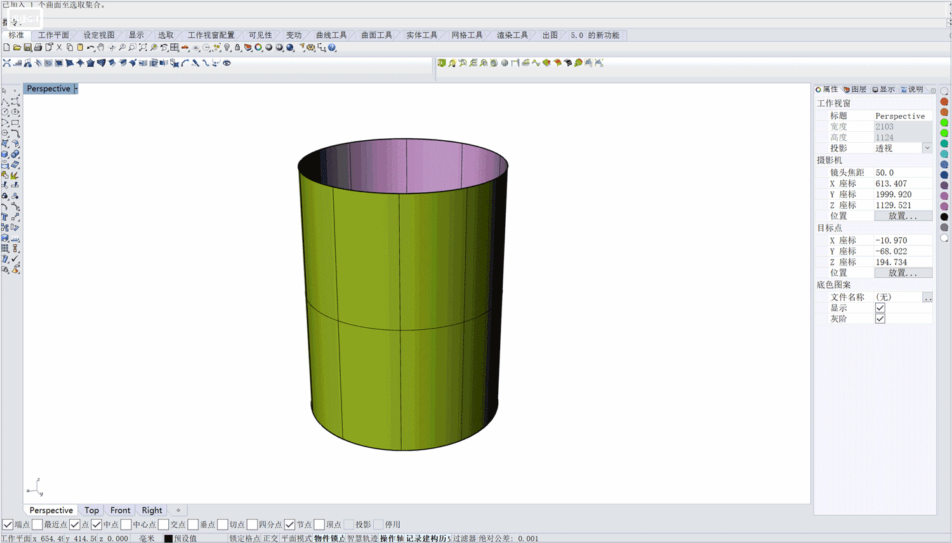Select the Circle tool

click(x=5, y=112)
